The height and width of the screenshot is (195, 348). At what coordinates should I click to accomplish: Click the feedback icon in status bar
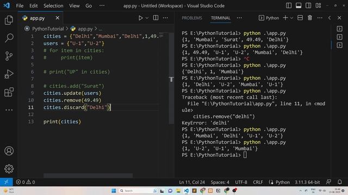[x=328, y=182]
